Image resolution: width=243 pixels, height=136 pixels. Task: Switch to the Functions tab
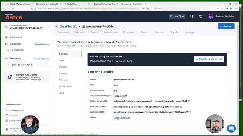128,32
